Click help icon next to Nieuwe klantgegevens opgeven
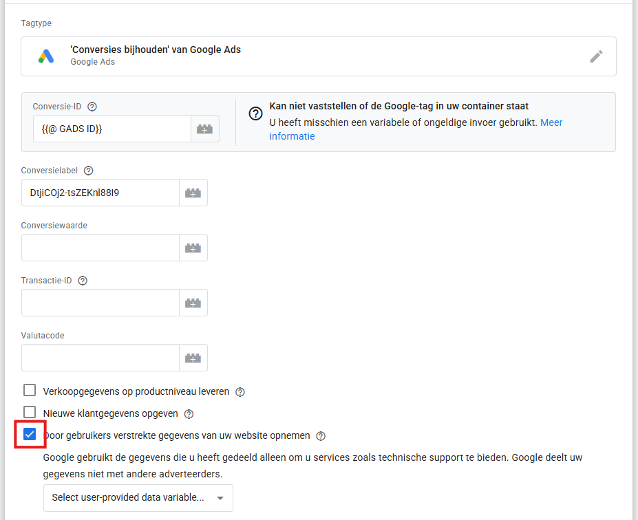The height and width of the screenshot is (520, 638). [x=189, y=414]
